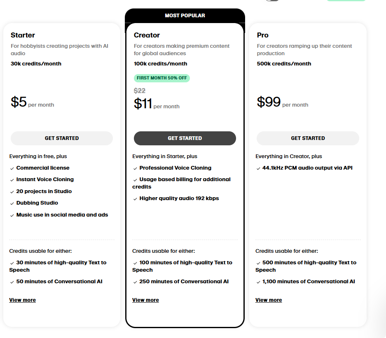
Task: Expand View more under the Pro plan
Action: click(269, 300)
